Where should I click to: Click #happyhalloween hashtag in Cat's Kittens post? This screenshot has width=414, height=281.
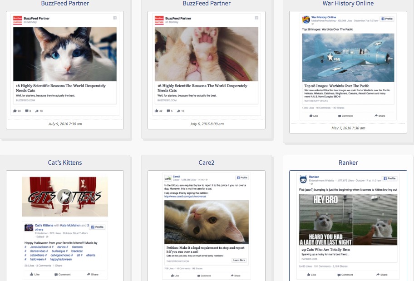(61, 259)
